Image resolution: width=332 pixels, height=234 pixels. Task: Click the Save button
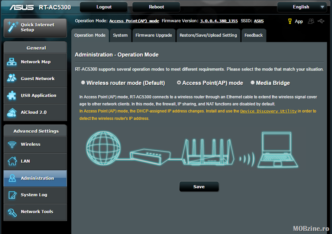199,187
